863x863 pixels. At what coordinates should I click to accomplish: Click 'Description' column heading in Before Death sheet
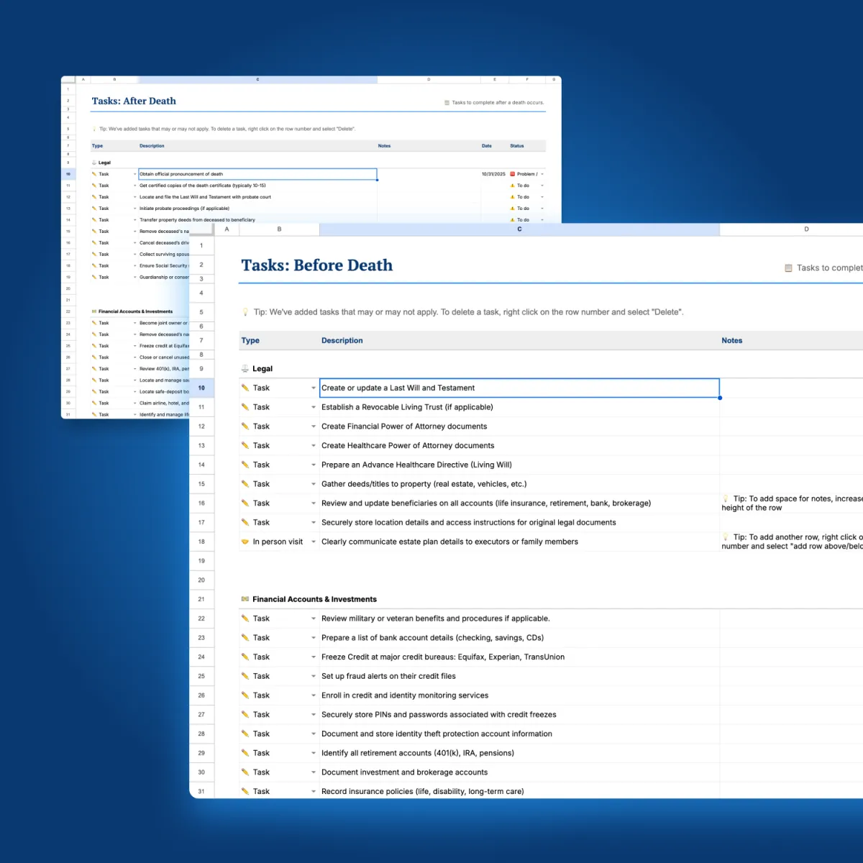(342, 341)
